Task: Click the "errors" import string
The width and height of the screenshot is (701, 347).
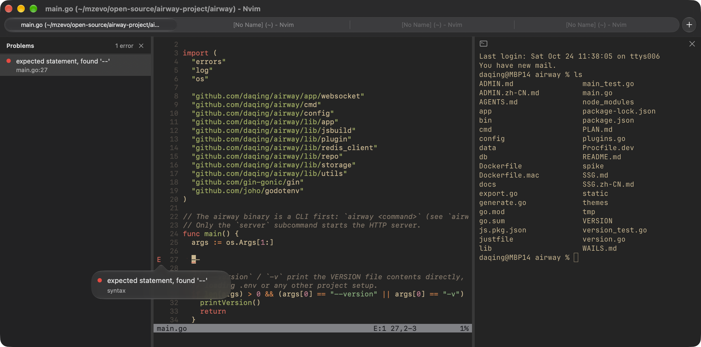Action: point(209,62)
